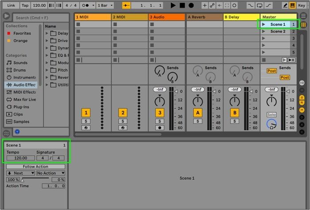This screenshot has height=210, width=310.
Task: Click the Action Time field
Action: [x=54, y=186]
